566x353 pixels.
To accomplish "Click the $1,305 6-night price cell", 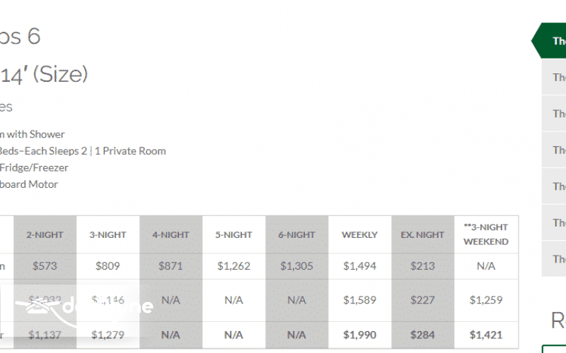I will pos(296,266).
